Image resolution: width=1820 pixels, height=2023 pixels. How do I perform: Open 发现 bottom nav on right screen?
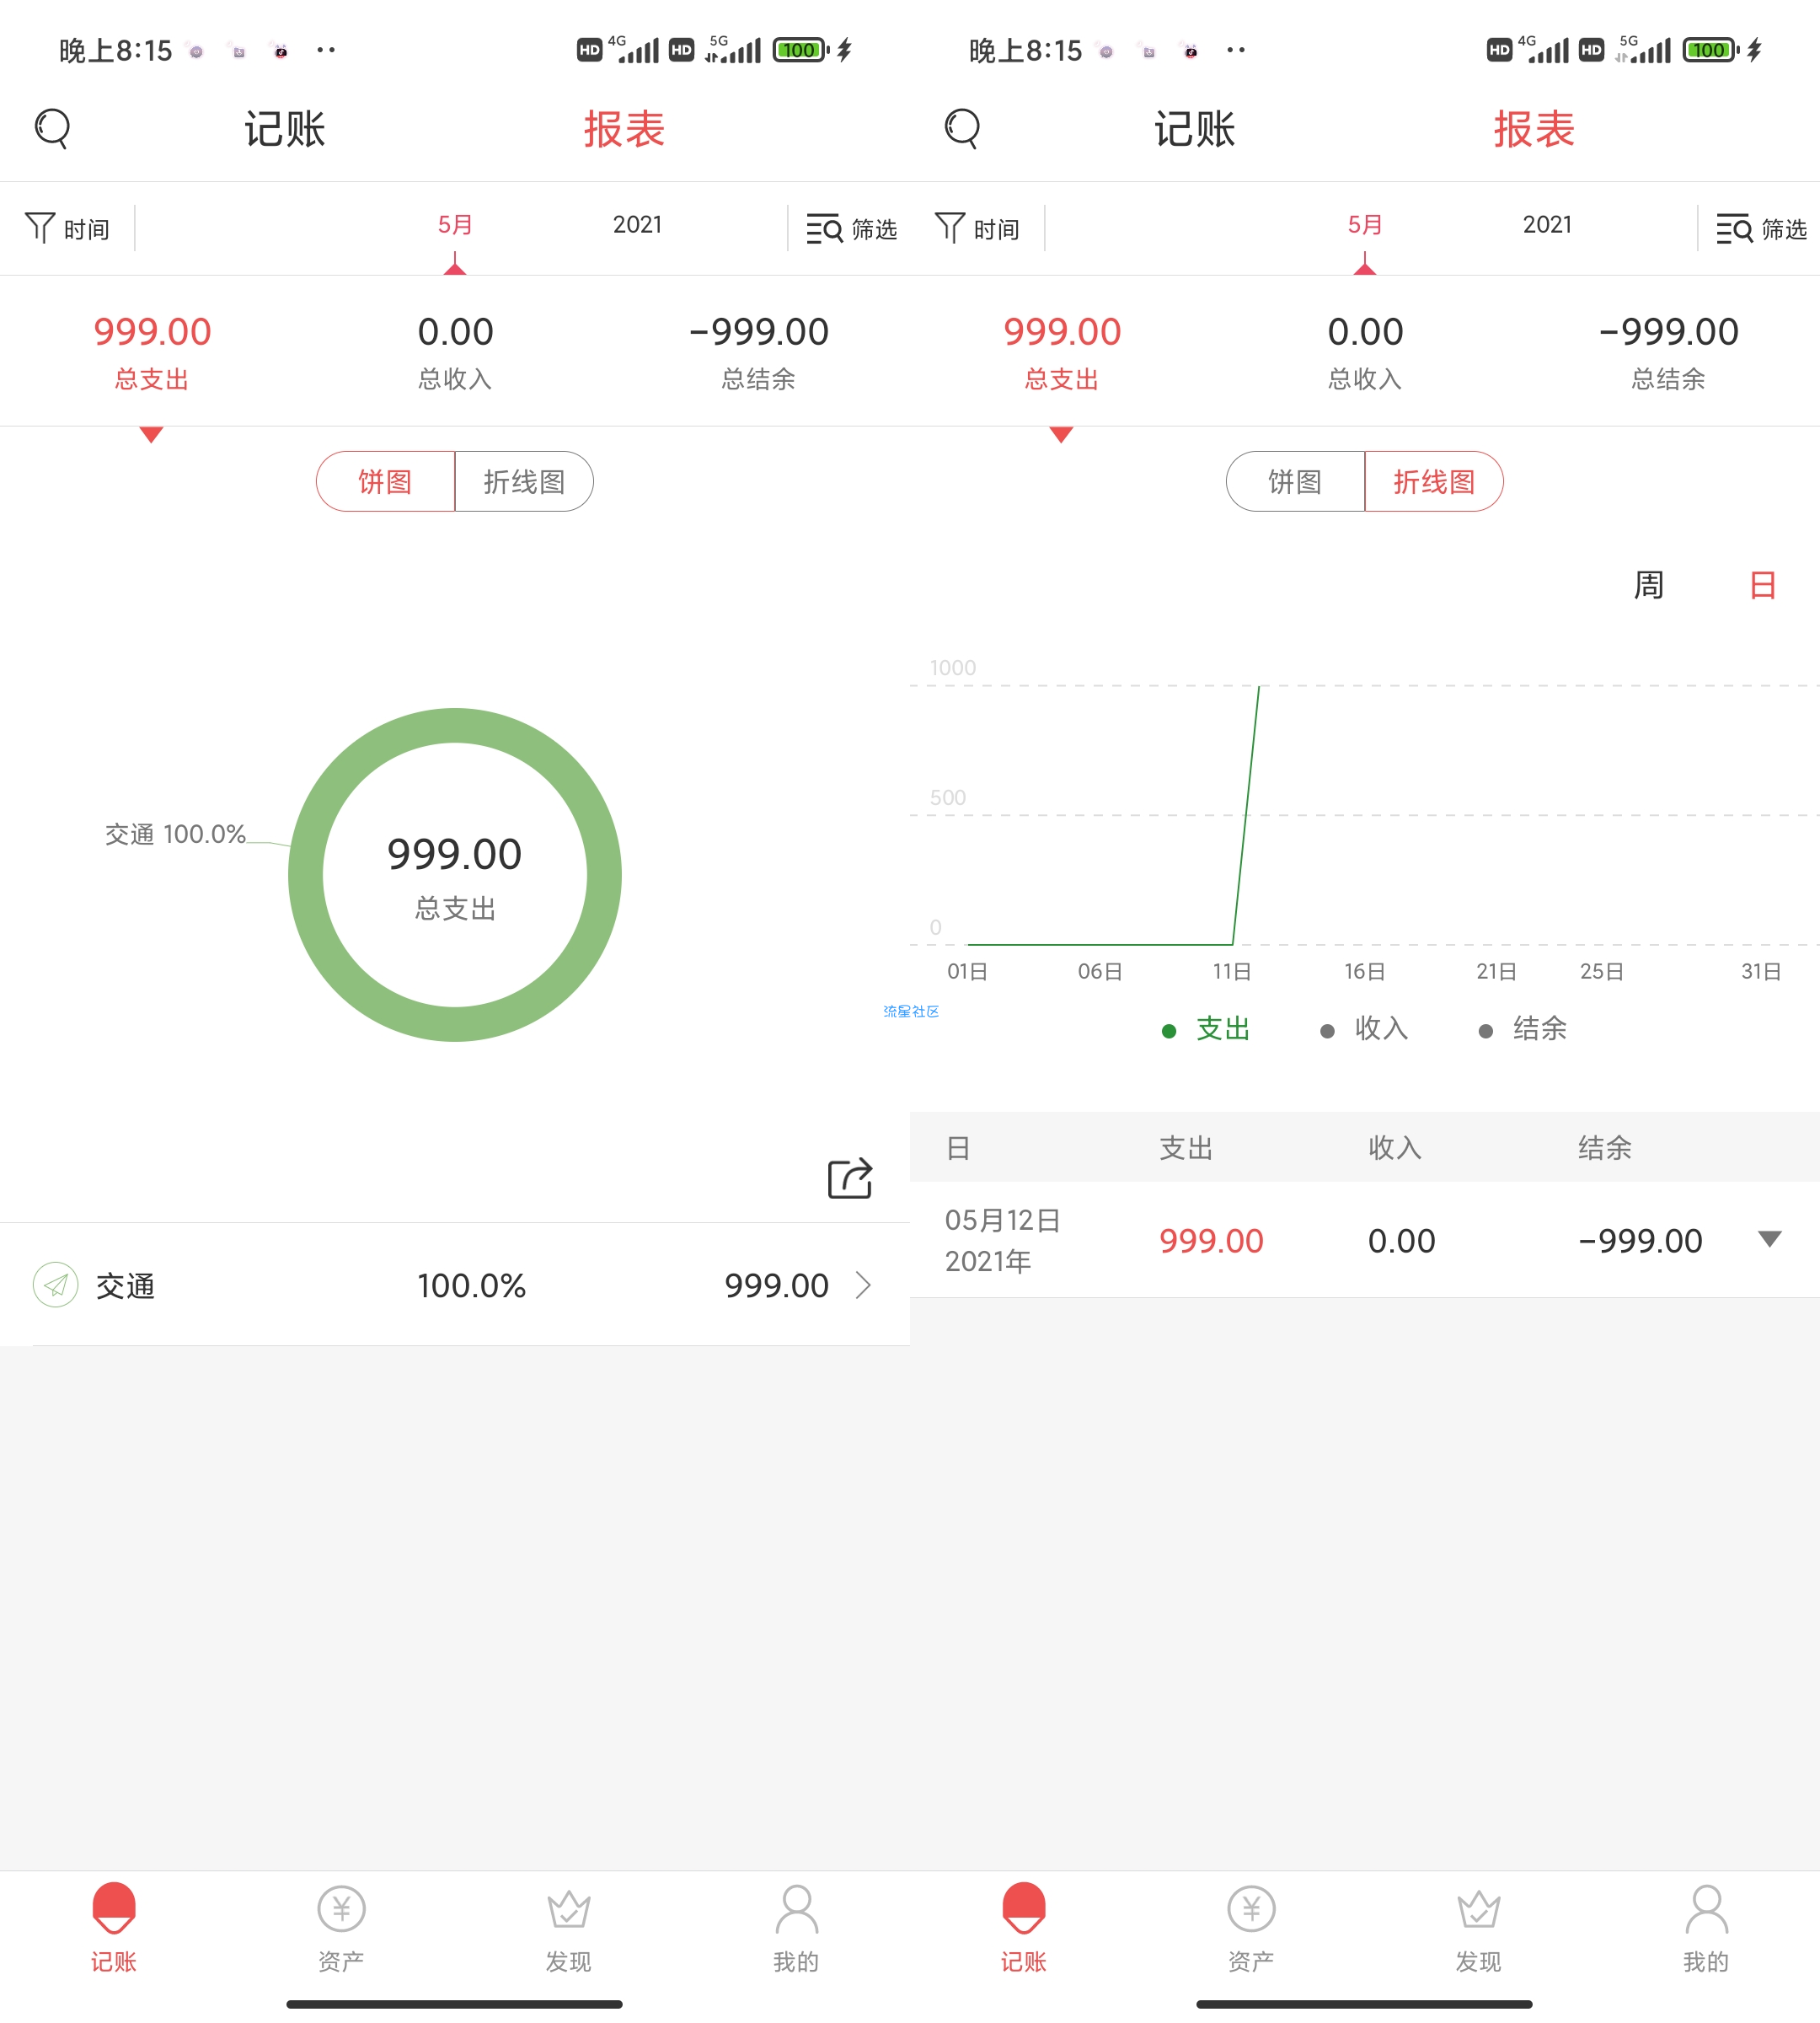click(x=1479, y=1927)
